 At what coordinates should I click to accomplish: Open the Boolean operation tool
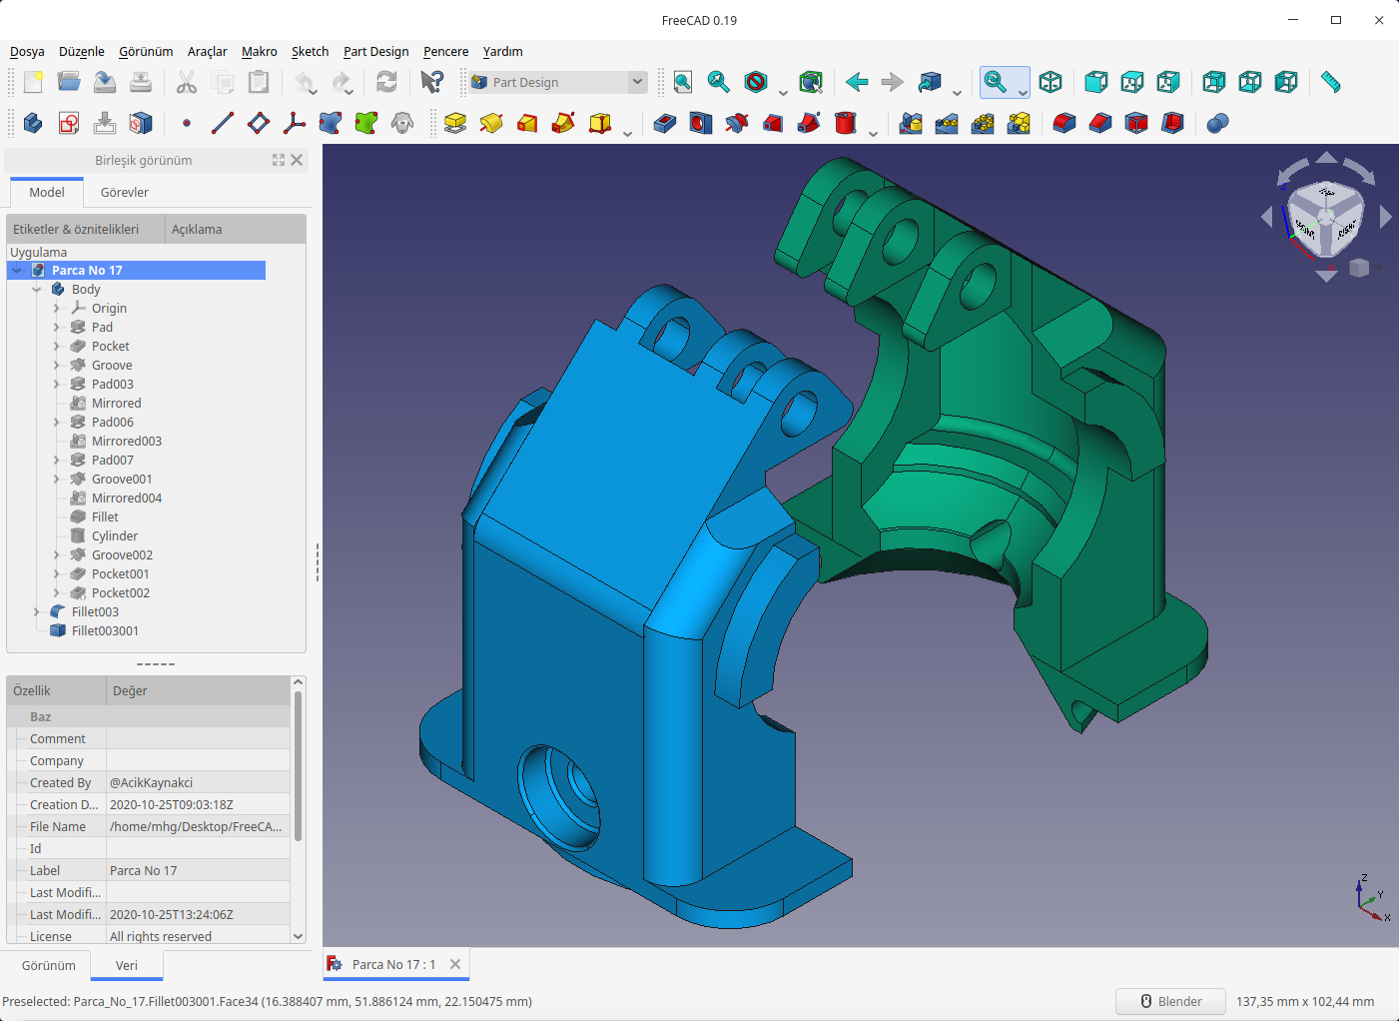coord(1217,123)
